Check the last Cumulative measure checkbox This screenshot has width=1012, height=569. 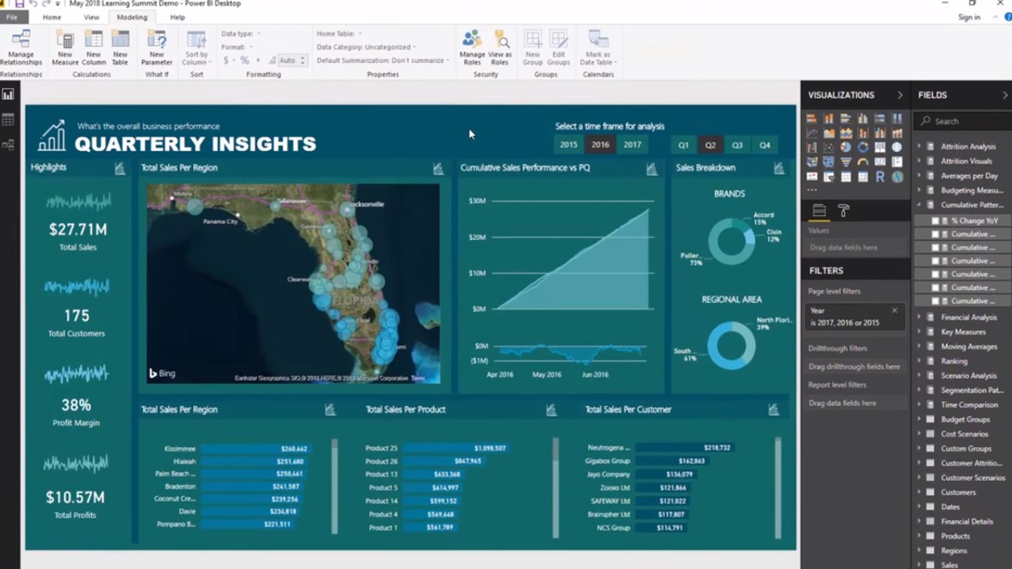pos(935,301)
